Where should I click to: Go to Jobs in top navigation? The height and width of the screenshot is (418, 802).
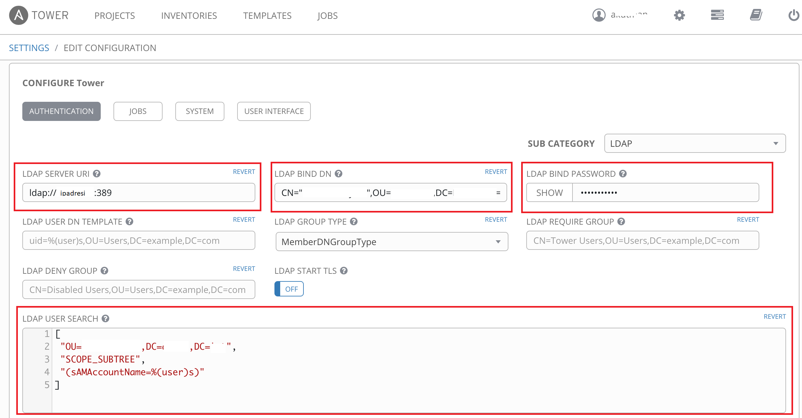[327, 16]
